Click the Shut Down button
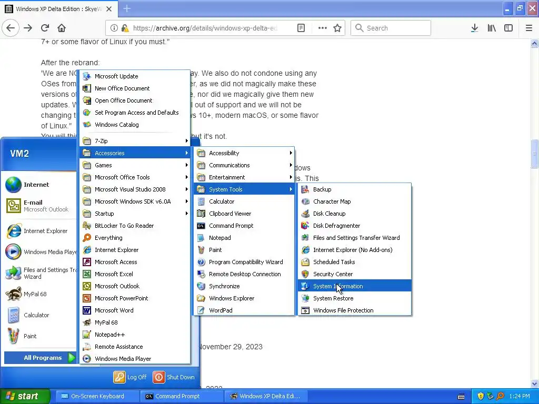The width and height of the screenshot is (539, 404). point(174,377)
